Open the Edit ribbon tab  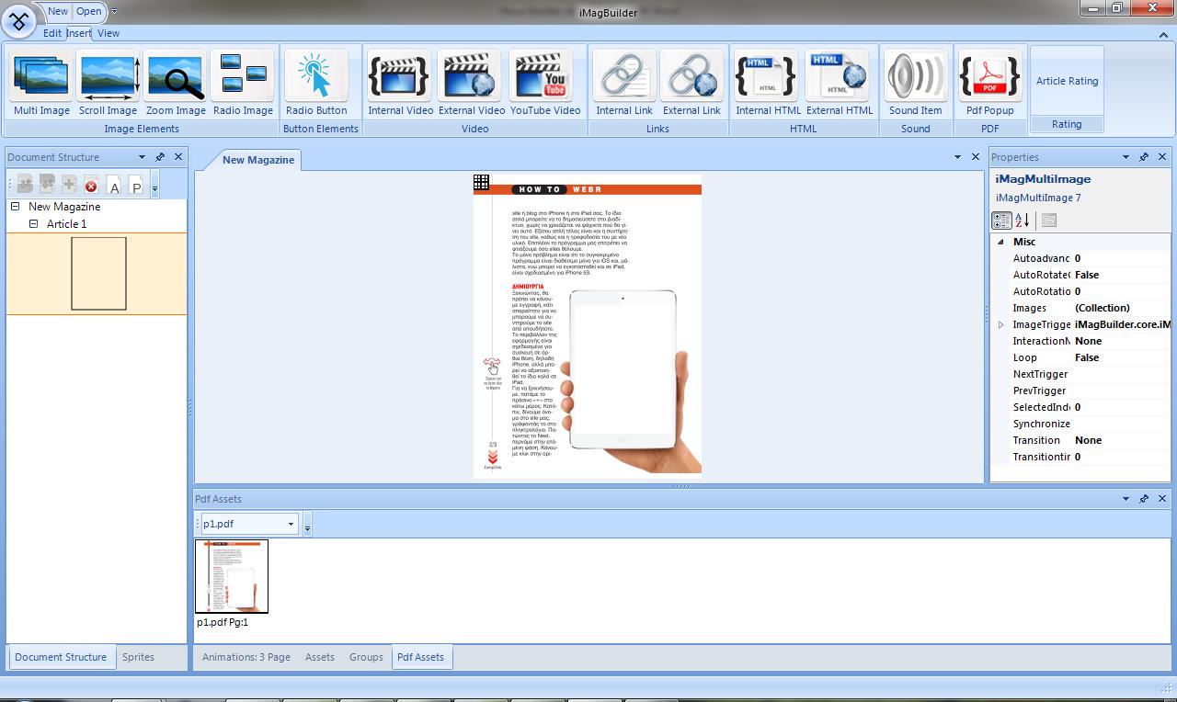[x=52, y=33]
